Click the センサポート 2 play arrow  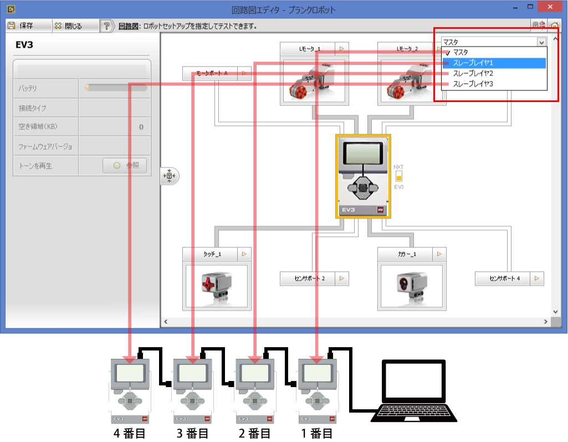tap(341, 278)
